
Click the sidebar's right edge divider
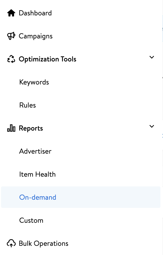[x=162, y=128]
